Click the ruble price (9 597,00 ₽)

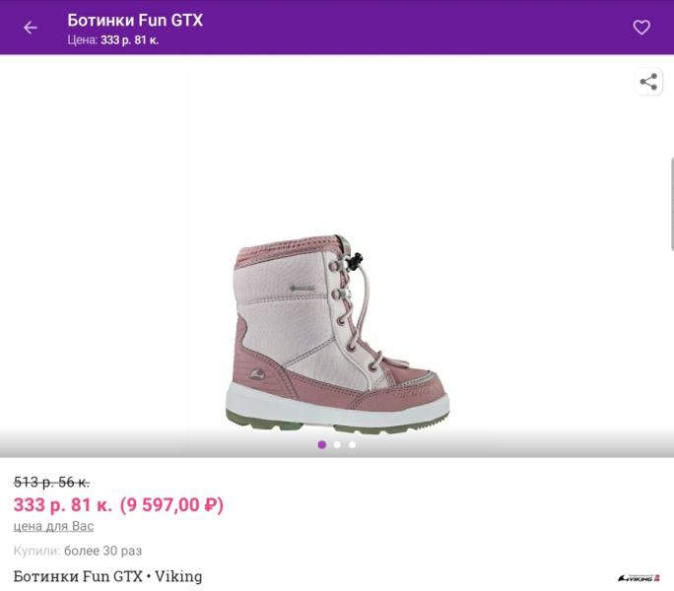coord(171,504)
